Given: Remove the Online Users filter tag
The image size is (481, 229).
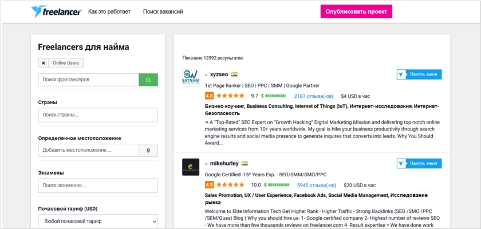Looking at the screenshot, I should tap(44, 63).
